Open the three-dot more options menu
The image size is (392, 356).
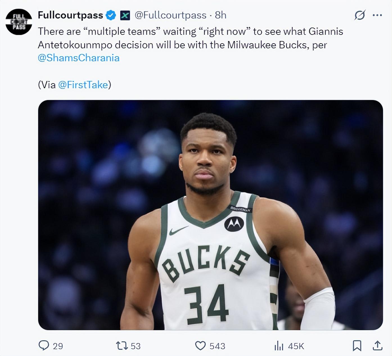(377, 15)
